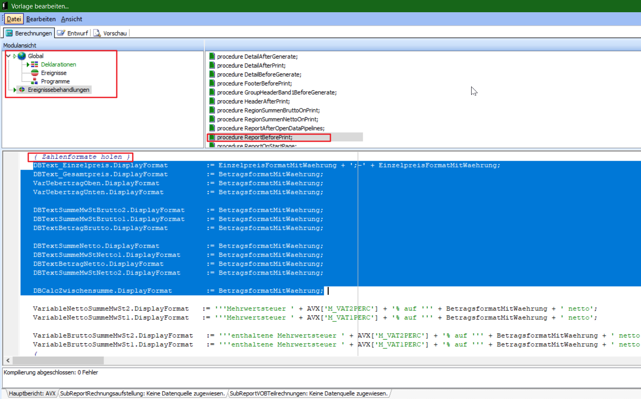Select Ereignissebehandlungen tree item label

click(59, 90)
